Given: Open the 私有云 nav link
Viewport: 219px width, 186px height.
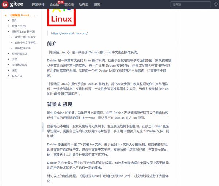Looking at the screenshot, I should pyautogui.click(x=83, y=5).
